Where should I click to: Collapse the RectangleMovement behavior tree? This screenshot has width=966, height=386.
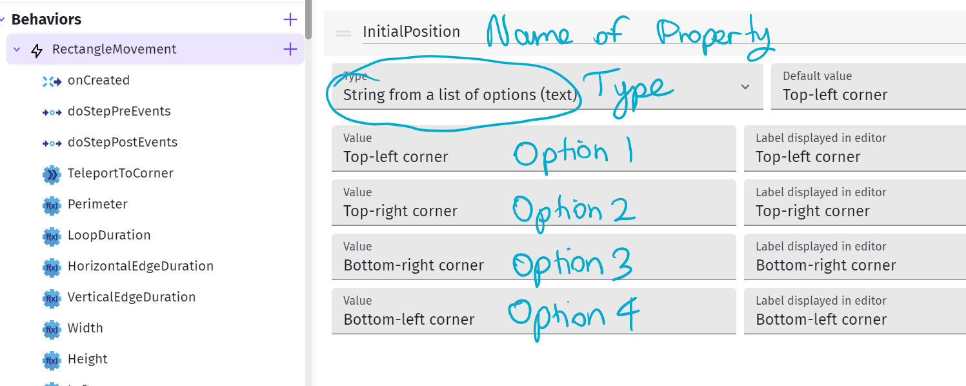click(x=17, y=50)
